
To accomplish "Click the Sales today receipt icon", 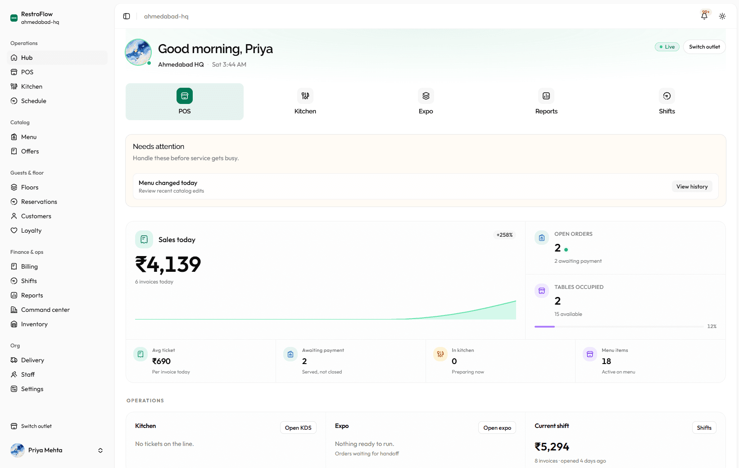I will coord(144,239).
